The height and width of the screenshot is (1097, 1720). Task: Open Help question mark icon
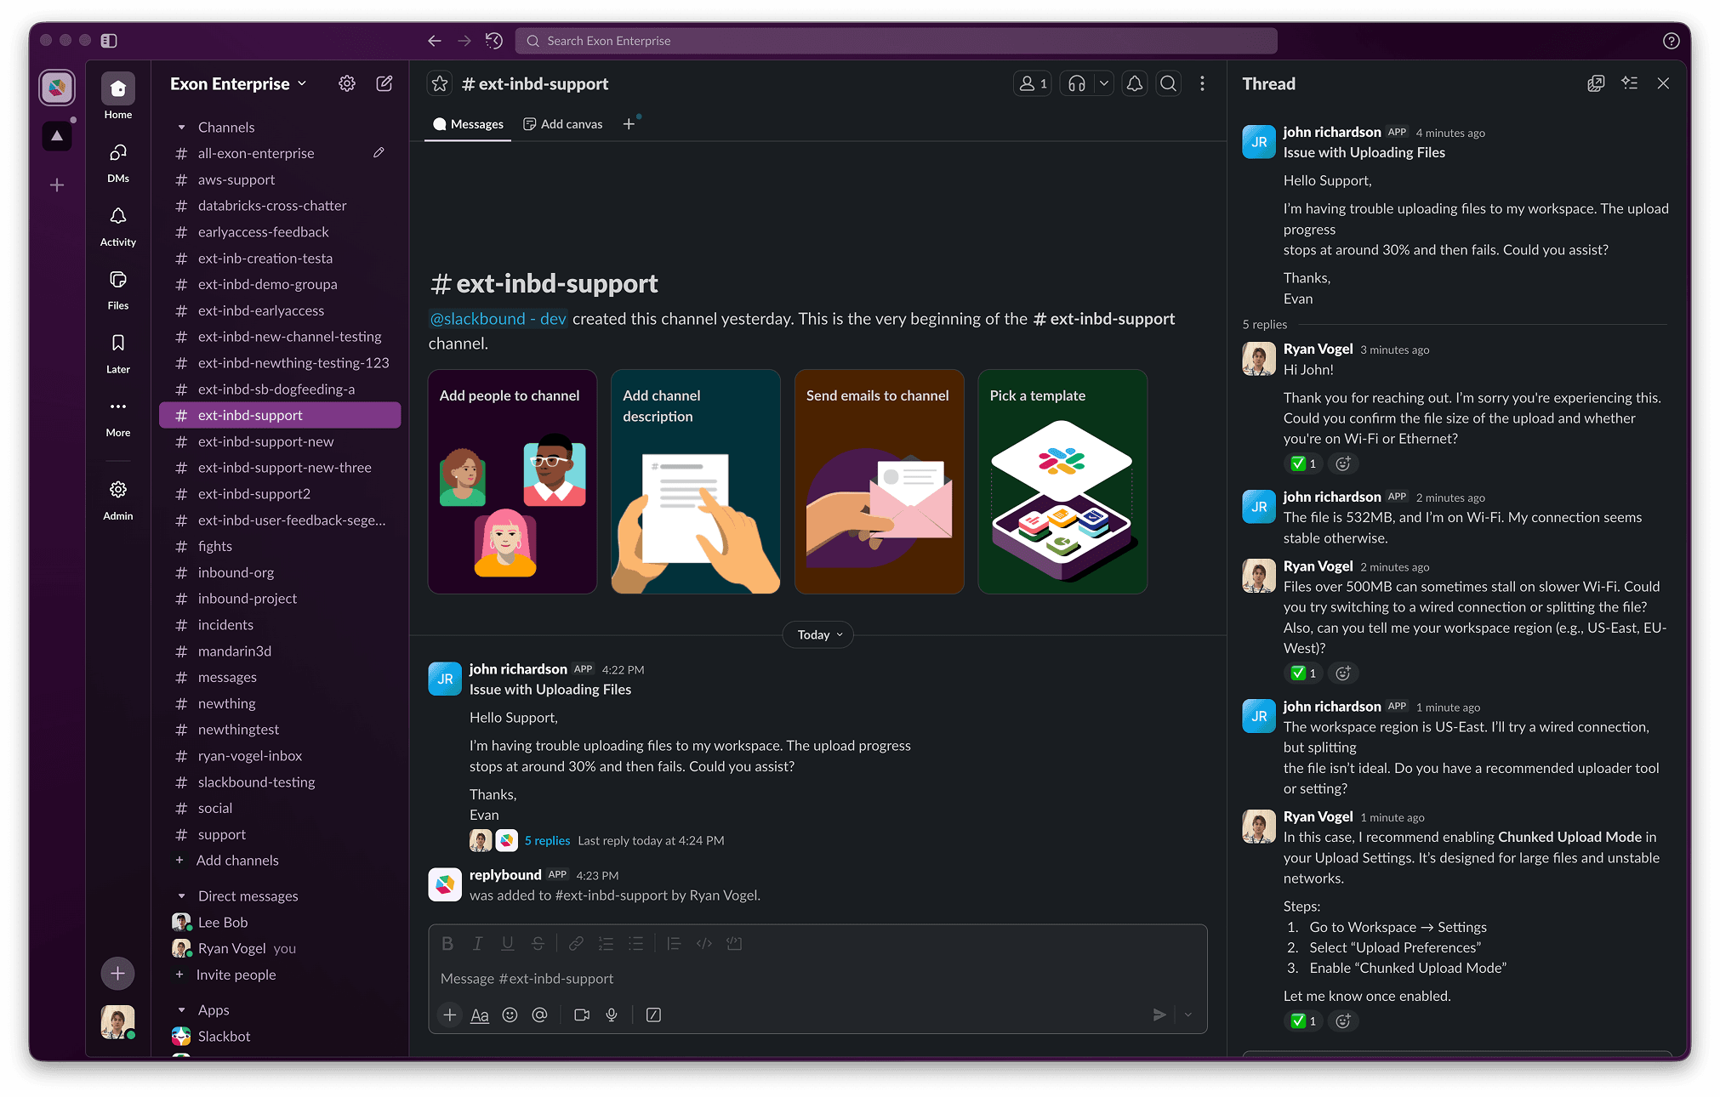click(x=1671, y=41)
